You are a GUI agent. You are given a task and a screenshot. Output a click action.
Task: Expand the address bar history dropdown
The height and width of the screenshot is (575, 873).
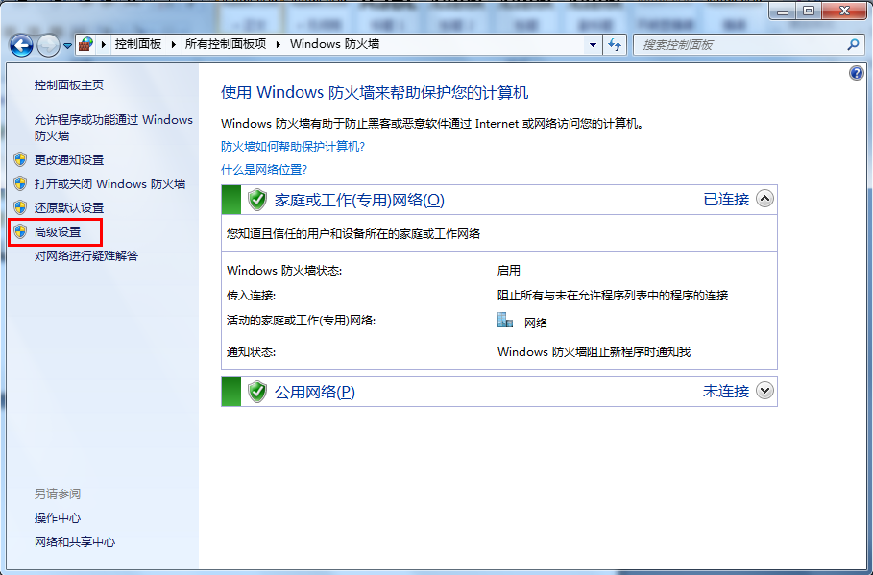pos(593,45)
